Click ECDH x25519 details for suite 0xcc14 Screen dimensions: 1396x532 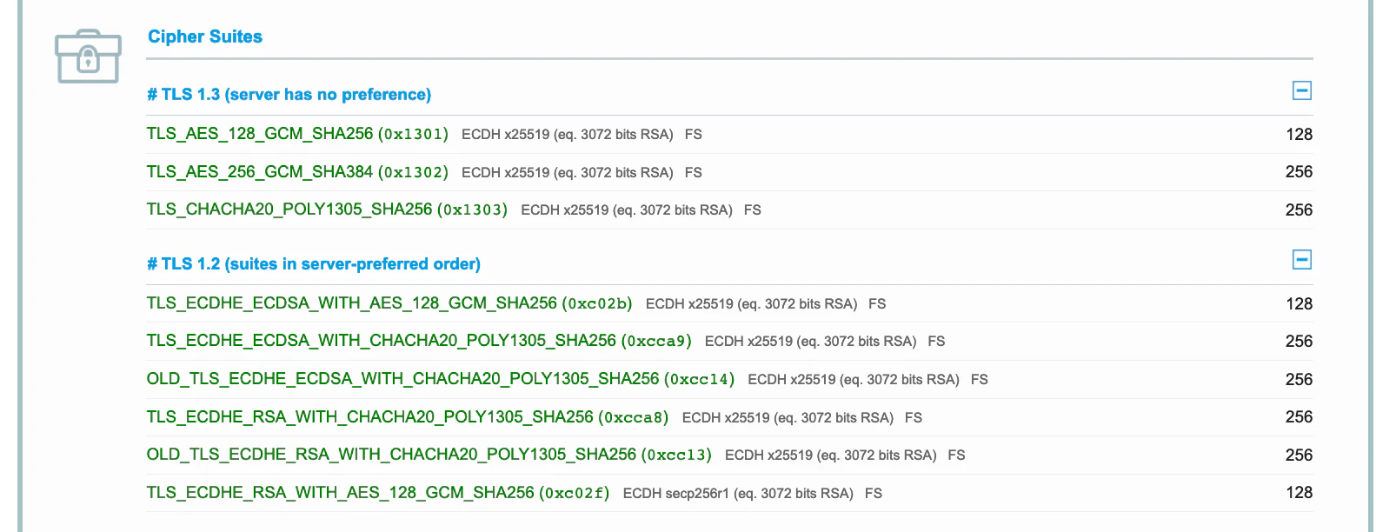tap(854, 380)
